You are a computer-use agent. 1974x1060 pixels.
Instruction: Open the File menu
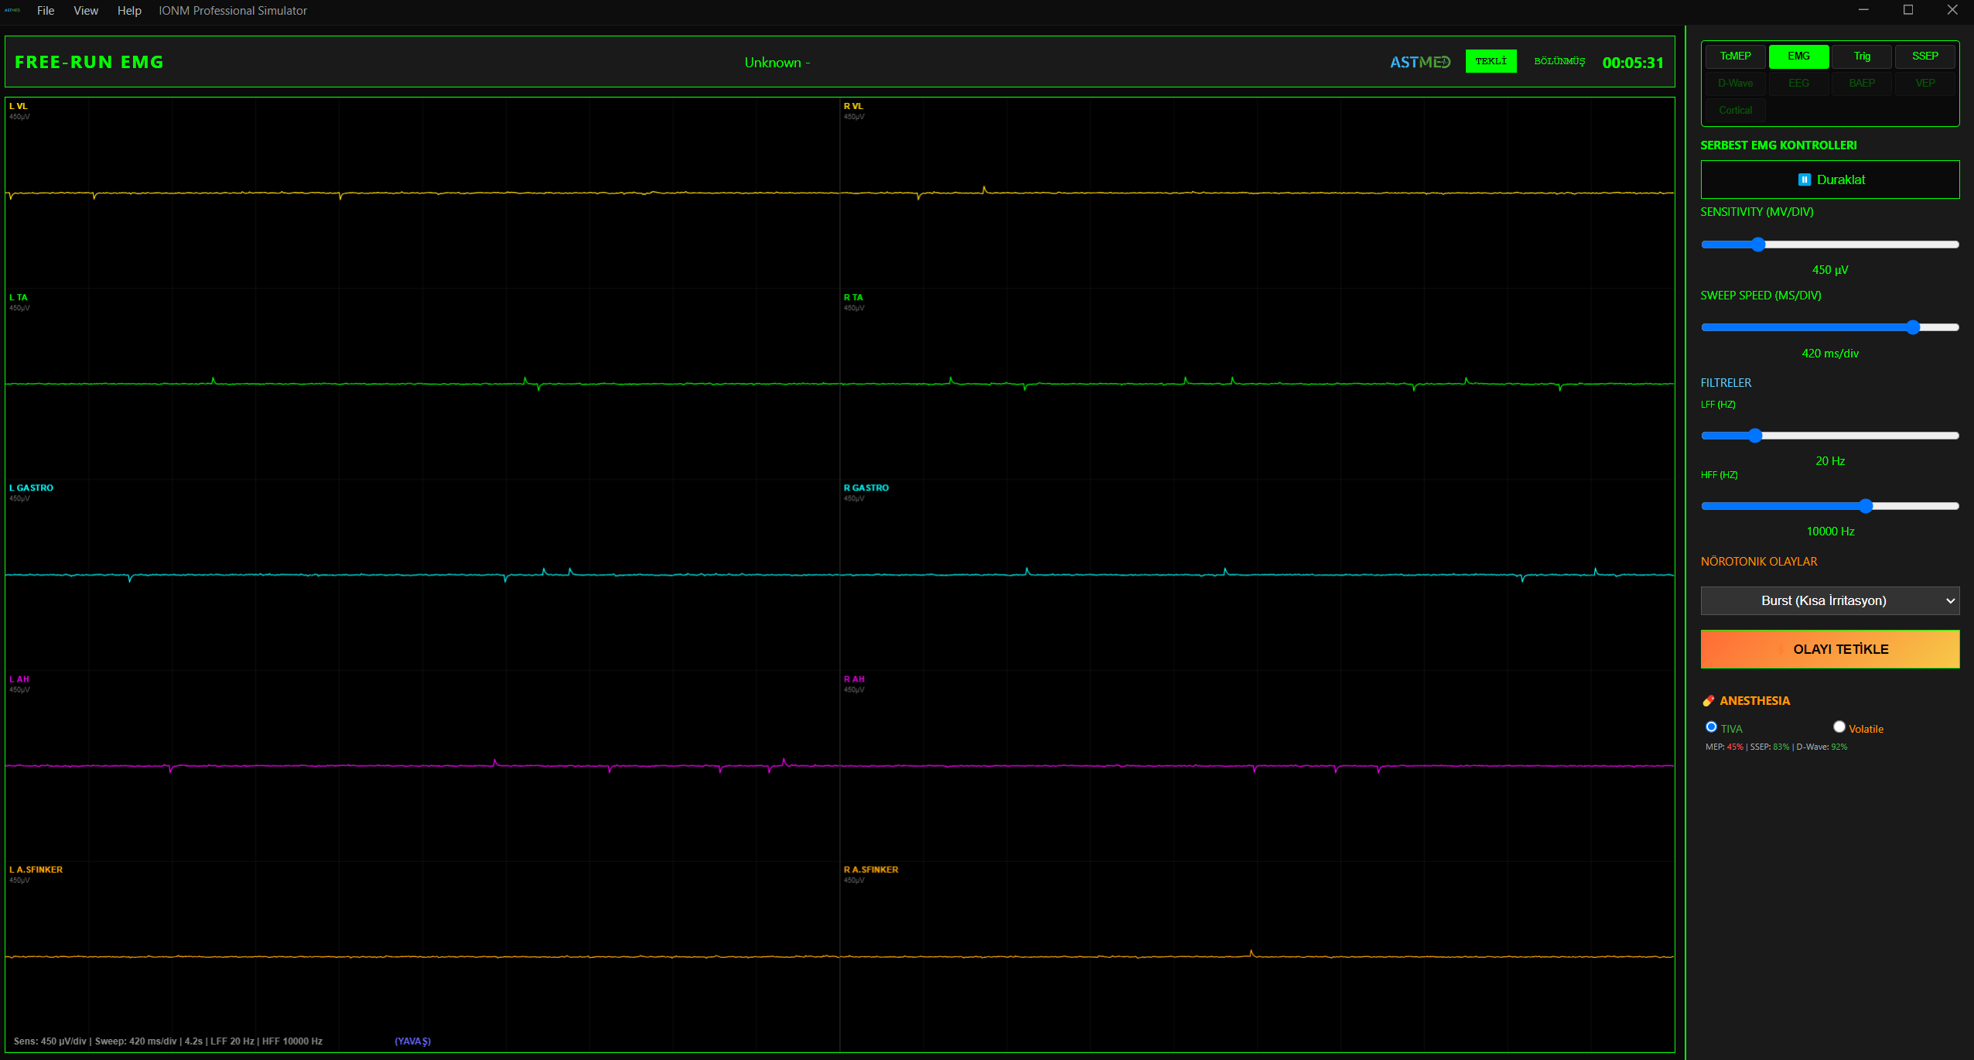point(46,11)
